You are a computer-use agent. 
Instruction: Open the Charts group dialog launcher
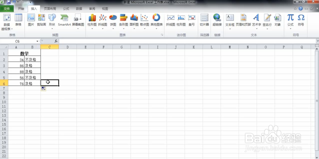[x=162, y=35]
